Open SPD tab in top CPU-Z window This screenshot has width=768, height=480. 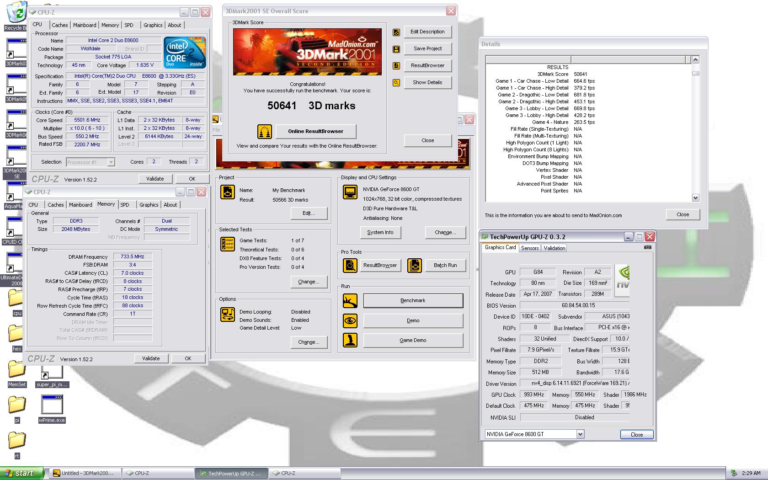coord(129,25)
